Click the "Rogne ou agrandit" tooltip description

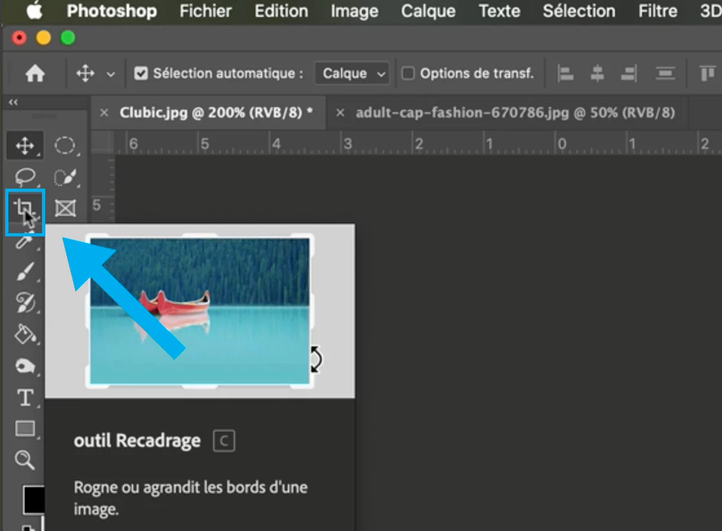[191, 498]
